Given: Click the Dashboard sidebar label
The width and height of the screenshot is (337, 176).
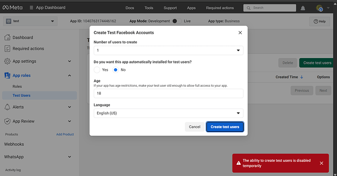Looking at the screenshot, I should pyautogui.click(x=23, y=38).
